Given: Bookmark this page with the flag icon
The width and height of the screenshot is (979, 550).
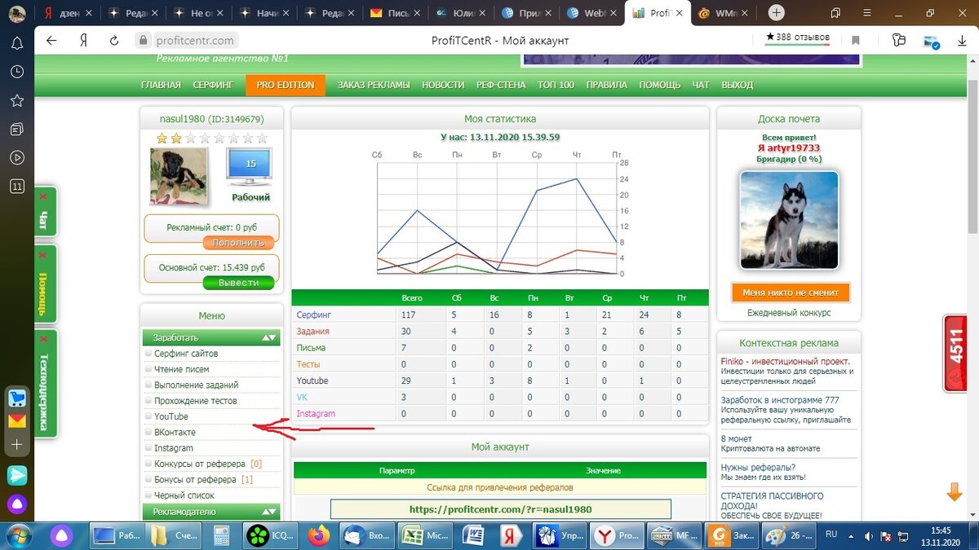Looking at the screenshot, I should click(856, 40).
